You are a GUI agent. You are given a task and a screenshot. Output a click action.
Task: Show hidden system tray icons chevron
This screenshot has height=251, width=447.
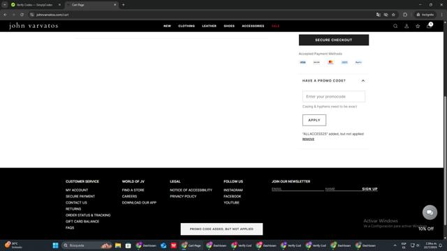click(x=395, y=245)
